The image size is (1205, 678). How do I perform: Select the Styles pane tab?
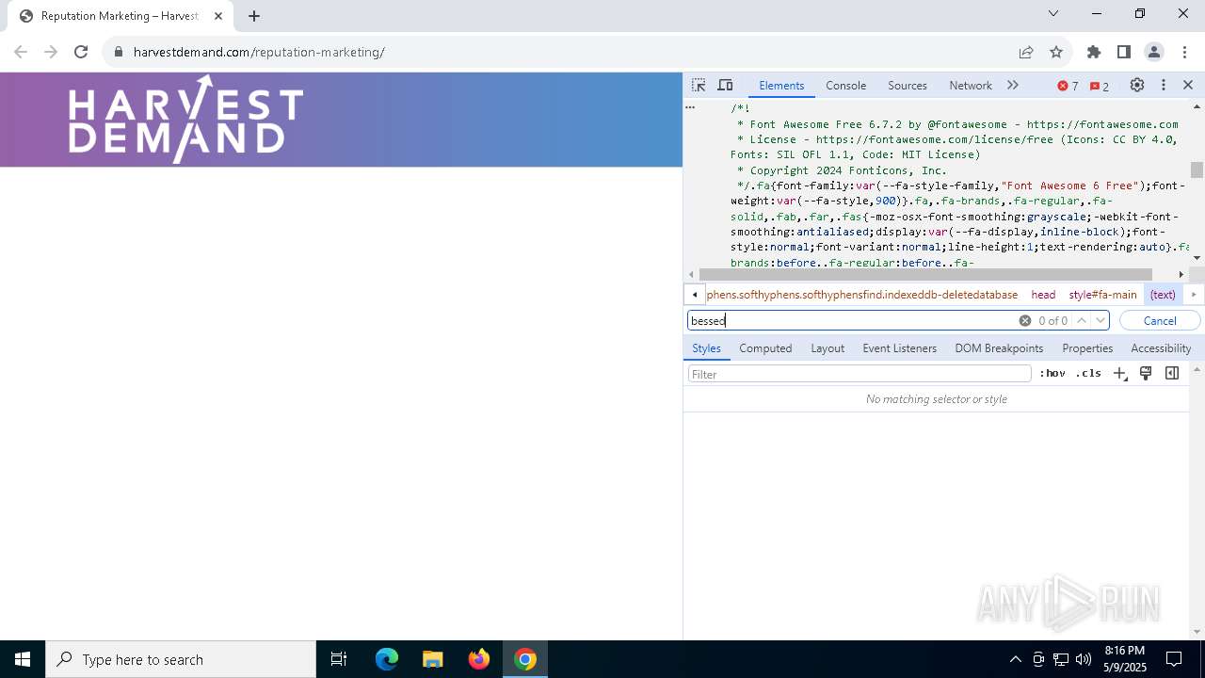(706, 348)
